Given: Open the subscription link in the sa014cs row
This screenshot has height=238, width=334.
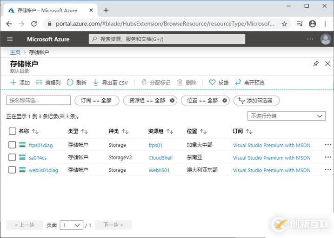Looking at the screenshot, I should [x=272, y=158].
